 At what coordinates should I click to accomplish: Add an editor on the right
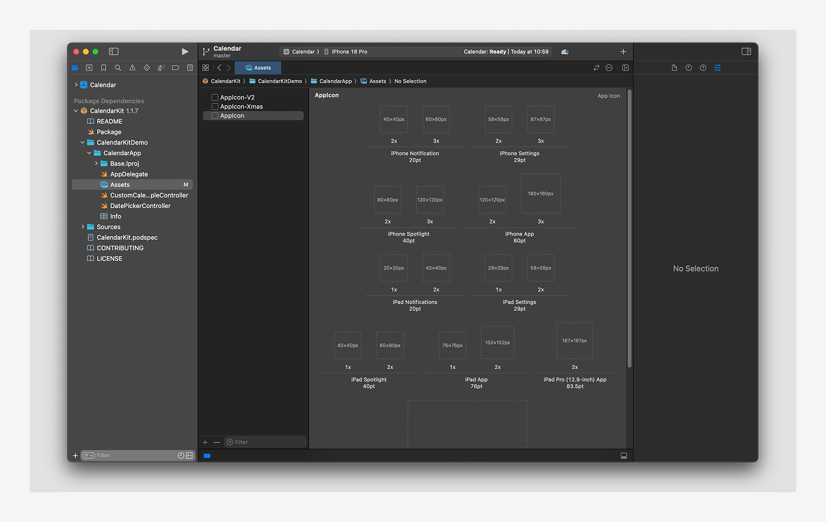626,68
